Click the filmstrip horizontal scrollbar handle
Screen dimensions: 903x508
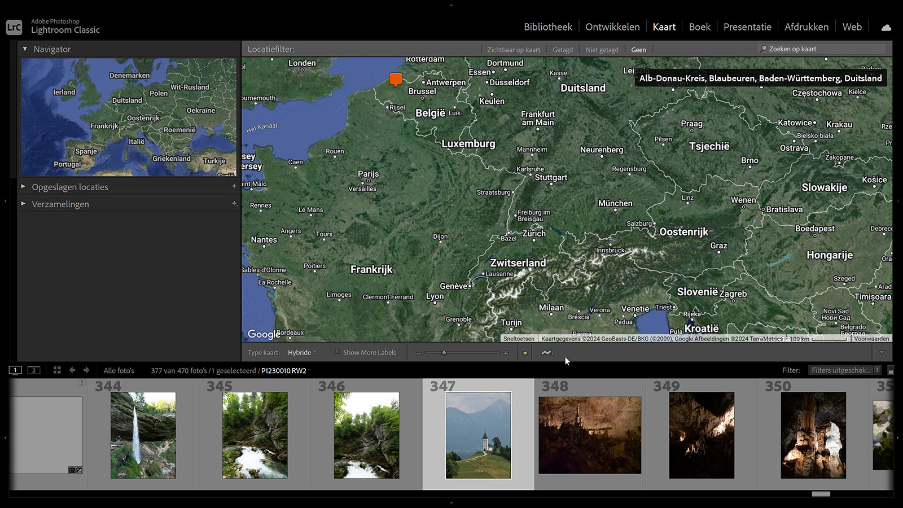tap(821, 494)
